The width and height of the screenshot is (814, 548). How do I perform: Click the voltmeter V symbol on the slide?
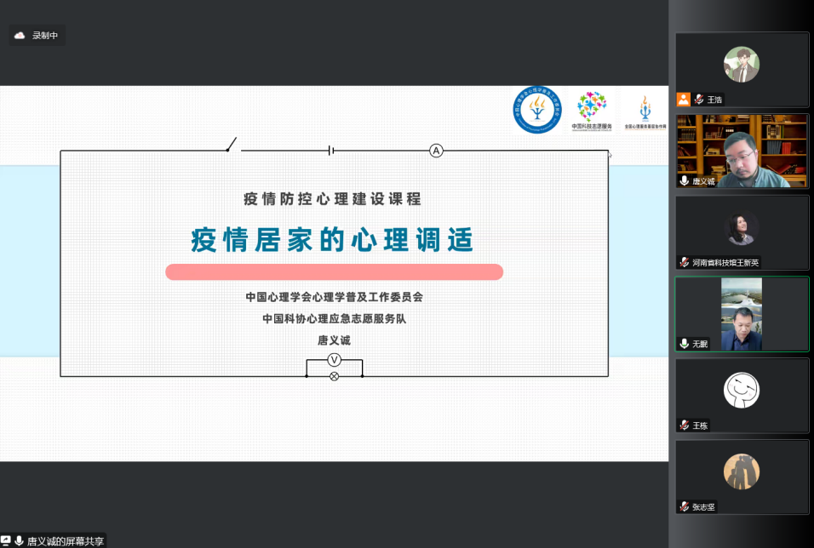click(335, 360)
